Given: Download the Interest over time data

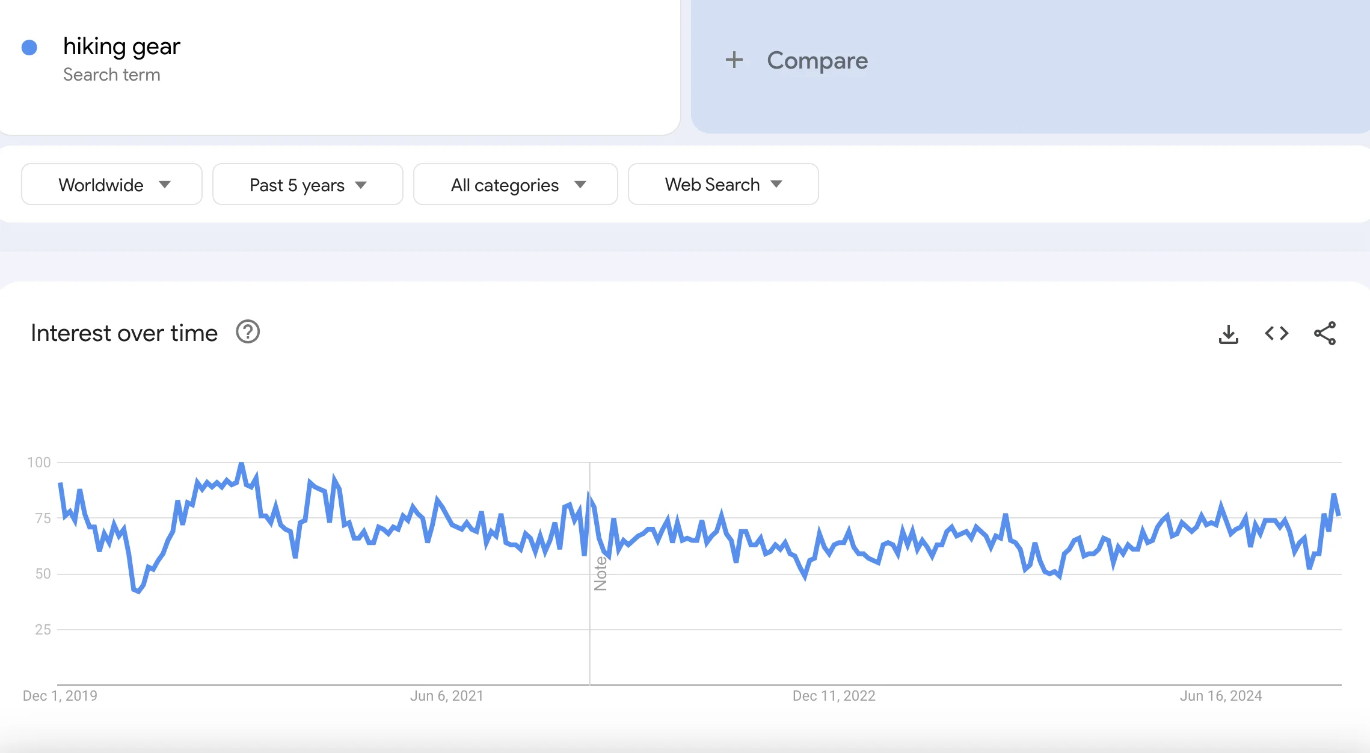Looking at the screenshot, I should (1228, 334).
